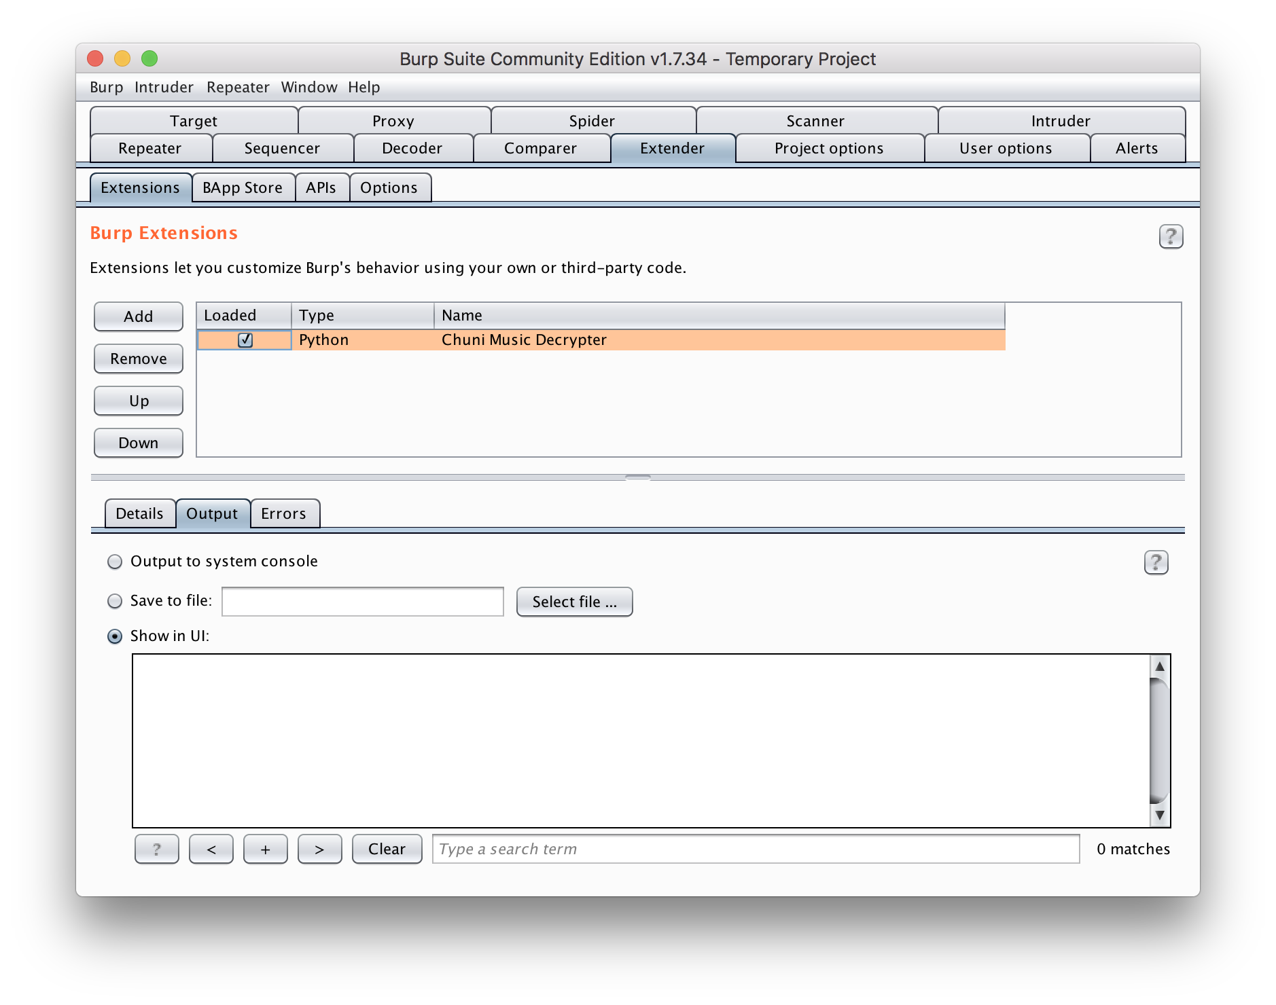Click the output area vertical scrollbar
1276x1005 pixels.
pos(1160,740)
